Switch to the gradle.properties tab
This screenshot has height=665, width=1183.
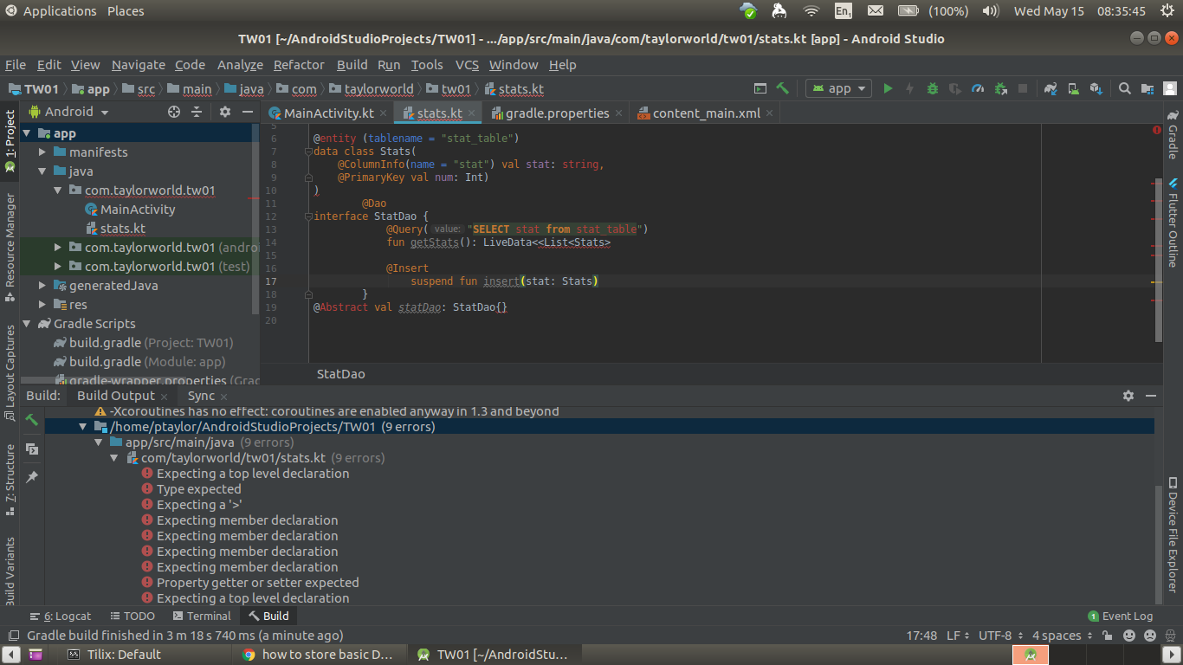(x=557, y=113)
